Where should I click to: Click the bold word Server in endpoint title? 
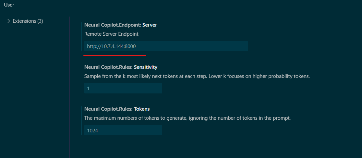pyautogui.click(x=150, y=25)
